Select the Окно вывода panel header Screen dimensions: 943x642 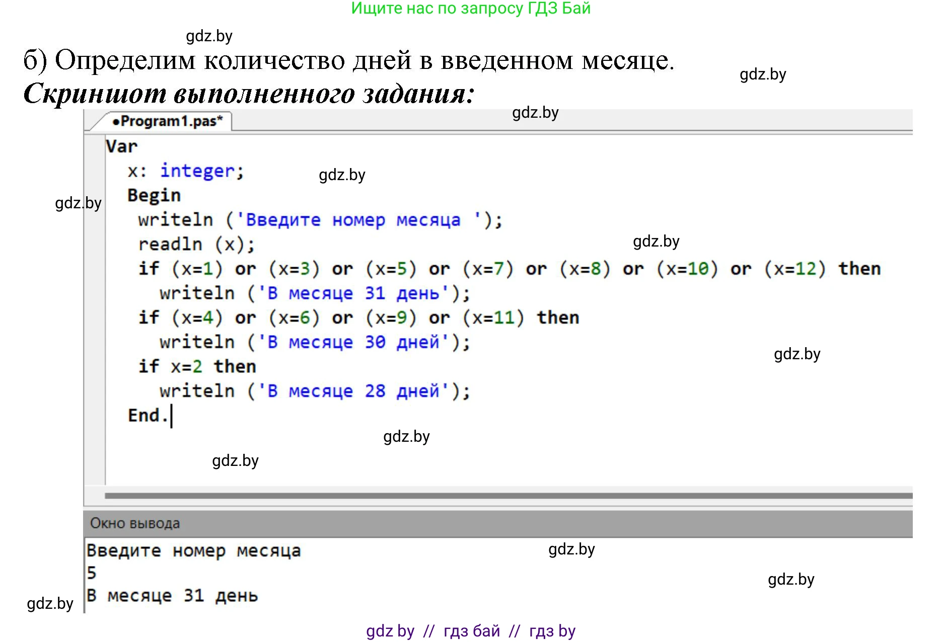pos(135,523)
